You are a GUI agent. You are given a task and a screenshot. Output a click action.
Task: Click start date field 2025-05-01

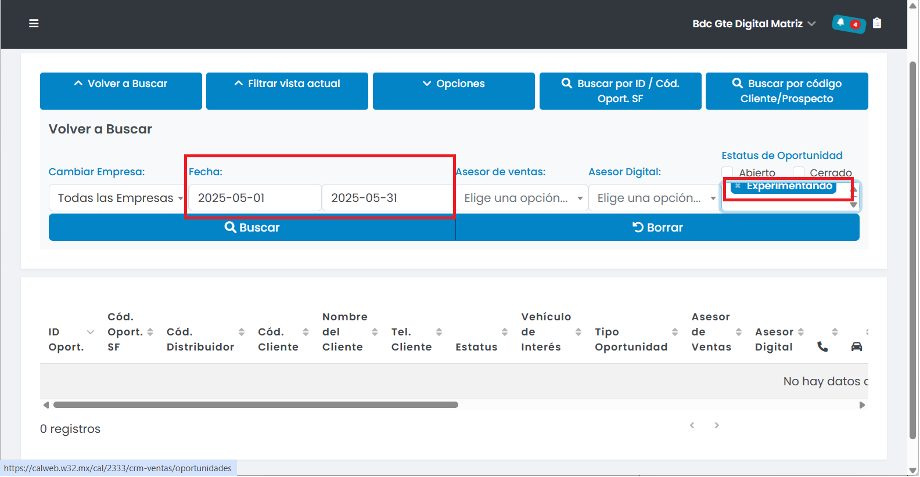pyautogui.click(x=255, y=198)
